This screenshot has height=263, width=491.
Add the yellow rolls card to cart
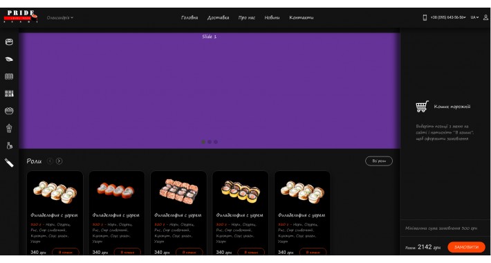click(x=251, y=252)
